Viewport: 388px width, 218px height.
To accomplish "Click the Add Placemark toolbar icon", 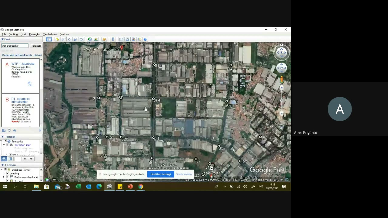I will [57, 39].
